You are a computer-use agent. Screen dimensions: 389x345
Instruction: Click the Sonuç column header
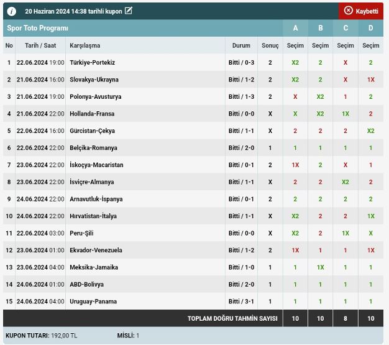click(x=270, y=45)
